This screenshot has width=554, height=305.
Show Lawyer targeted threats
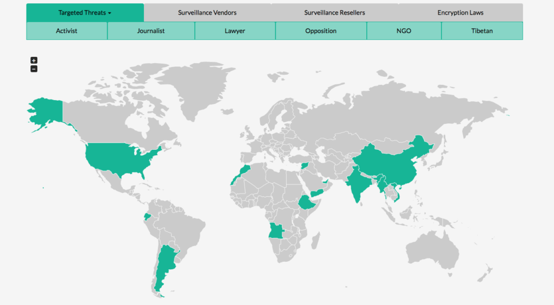(x=235, y=31)
